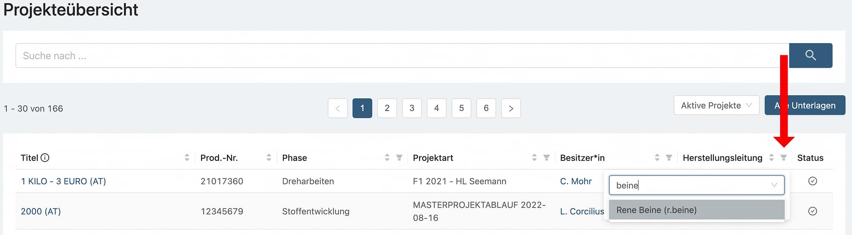Click the info icon beside Titel

[45, 158]
